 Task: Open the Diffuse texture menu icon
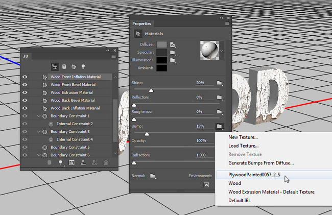coord(173,44)
